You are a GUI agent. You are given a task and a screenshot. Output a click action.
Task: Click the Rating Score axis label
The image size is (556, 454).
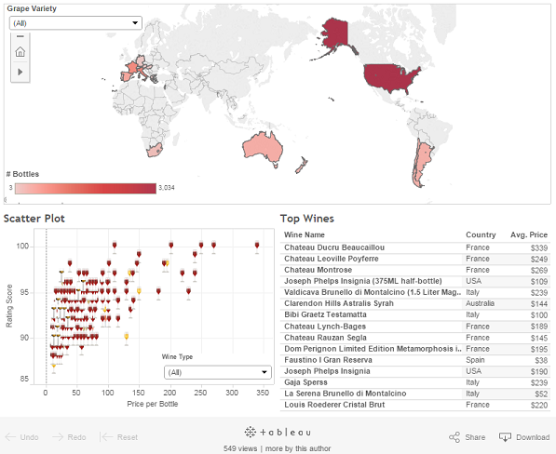[9, 306]
